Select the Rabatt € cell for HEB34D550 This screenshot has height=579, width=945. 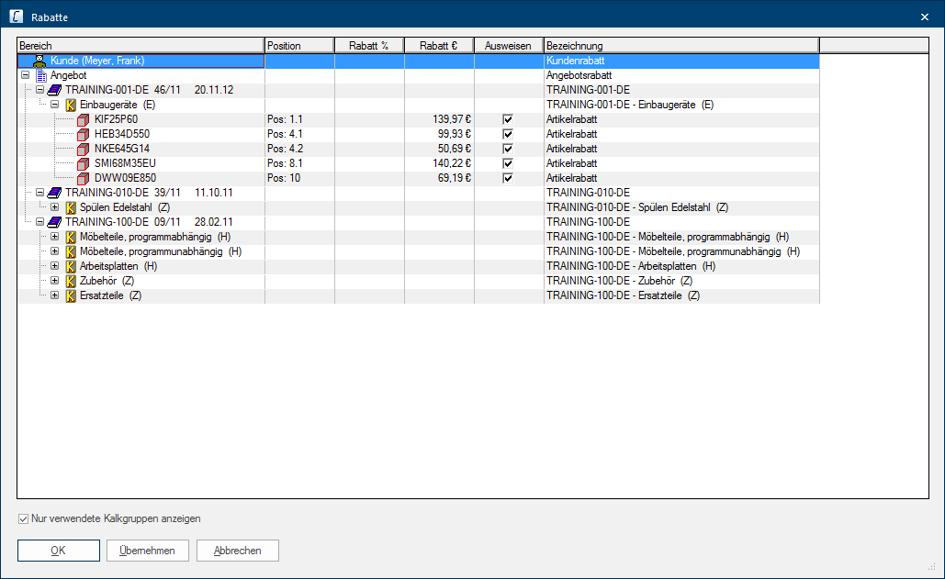pos(439,134)
